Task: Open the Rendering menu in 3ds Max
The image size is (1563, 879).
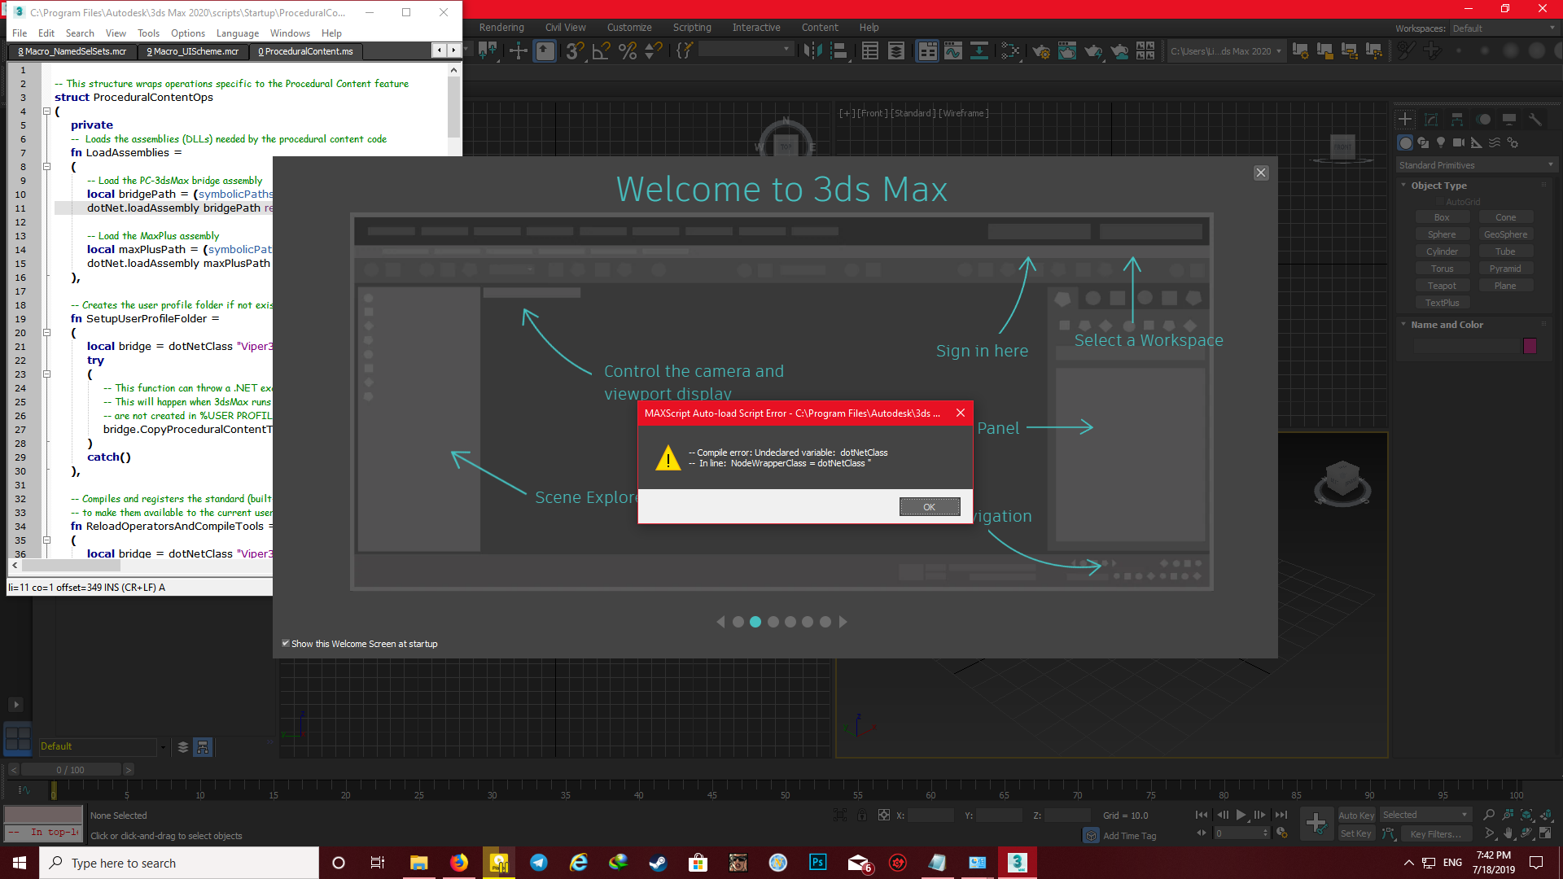Action: tap(501, 28)
